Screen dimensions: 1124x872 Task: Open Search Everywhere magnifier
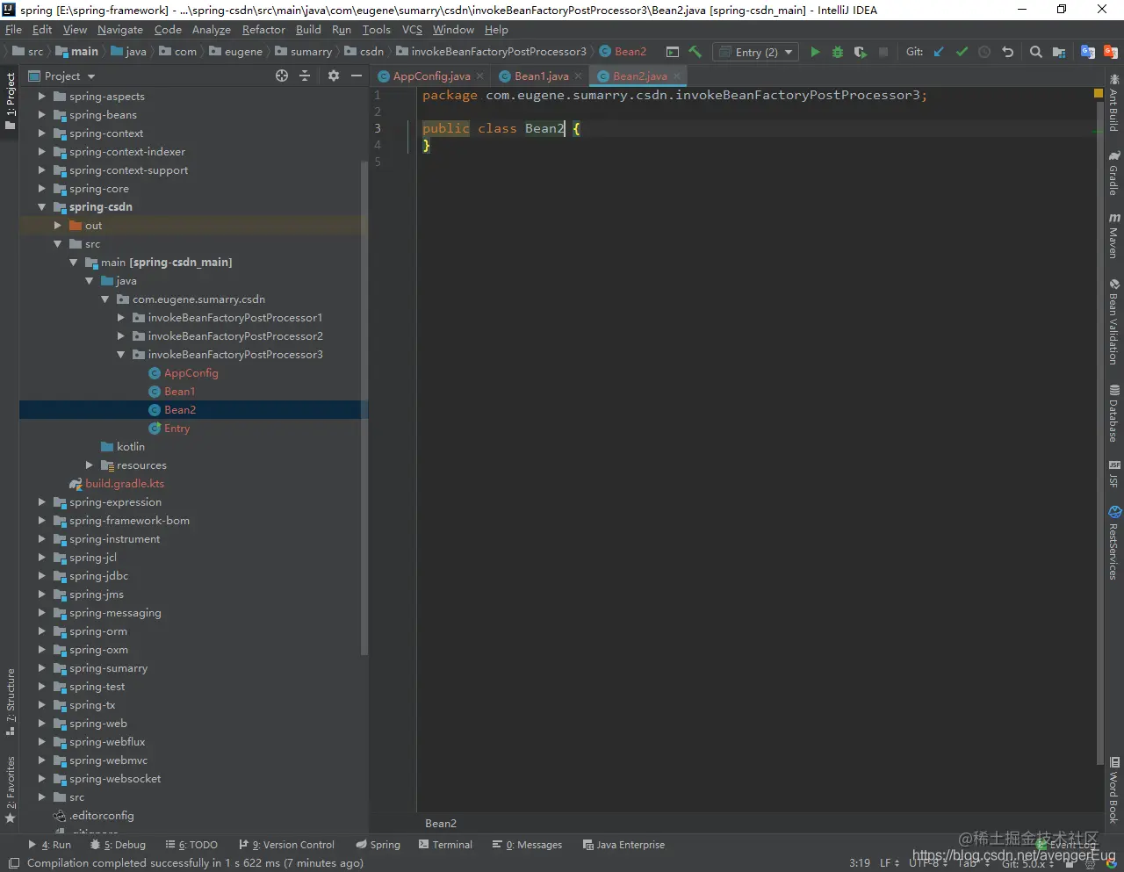click(1036, 52)
